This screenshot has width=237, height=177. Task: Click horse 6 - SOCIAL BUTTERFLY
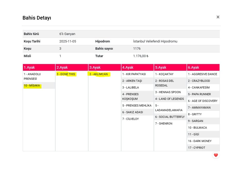point(170,117)
